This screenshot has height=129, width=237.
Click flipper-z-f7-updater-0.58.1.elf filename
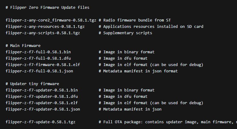42,103
